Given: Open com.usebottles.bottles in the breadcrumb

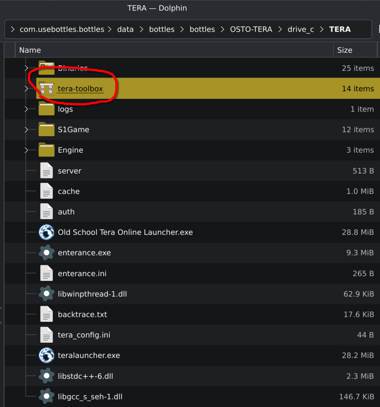Looking at the screenshot, I should [62, 29].
